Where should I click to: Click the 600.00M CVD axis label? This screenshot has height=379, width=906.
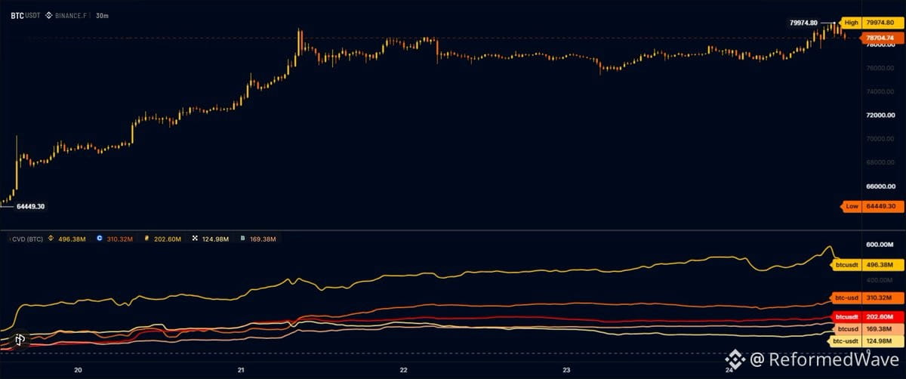[880, 245]
